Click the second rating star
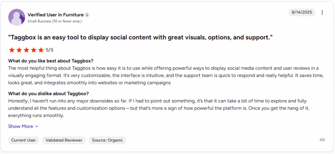Screen dimensions: 335x154 click(x=19, y=50)
